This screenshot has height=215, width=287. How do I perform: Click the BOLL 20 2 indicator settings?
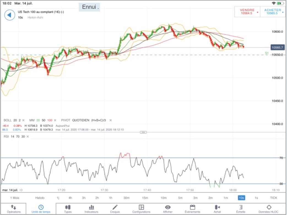click(x=12, y=120)
